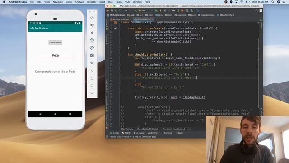Click the red Stop icon in the toolbar
Viewport: 289px width, 163px height.
182,10
